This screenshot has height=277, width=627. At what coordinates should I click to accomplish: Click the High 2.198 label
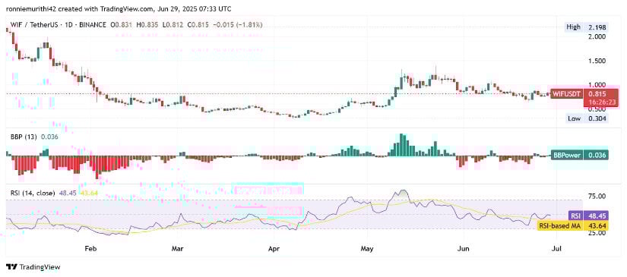point(587,27)
